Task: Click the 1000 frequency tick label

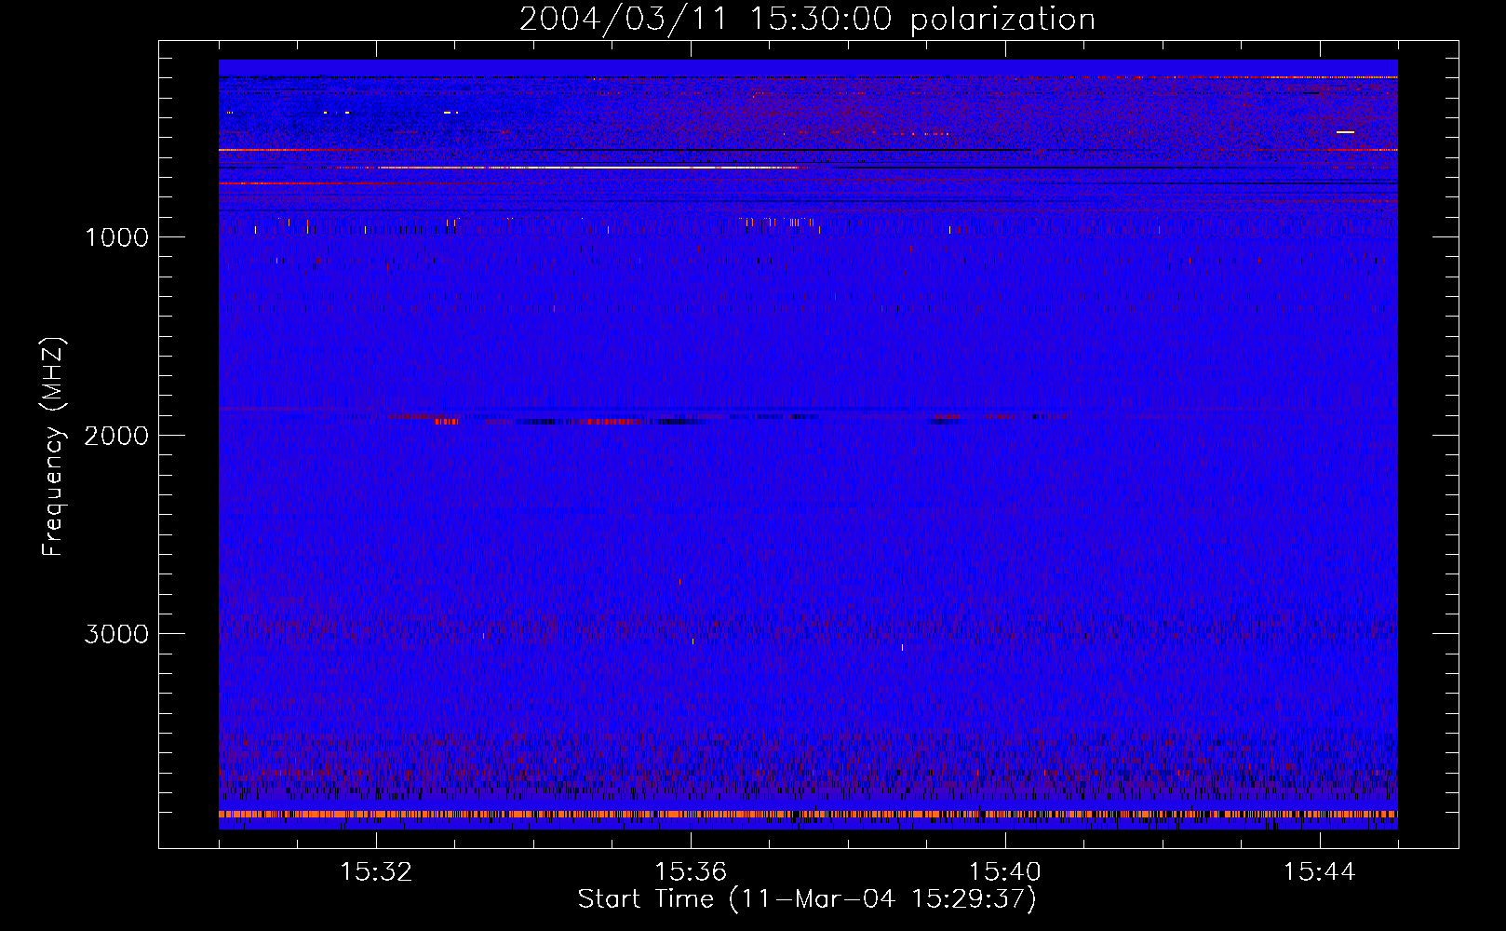Action: (116, 237)
